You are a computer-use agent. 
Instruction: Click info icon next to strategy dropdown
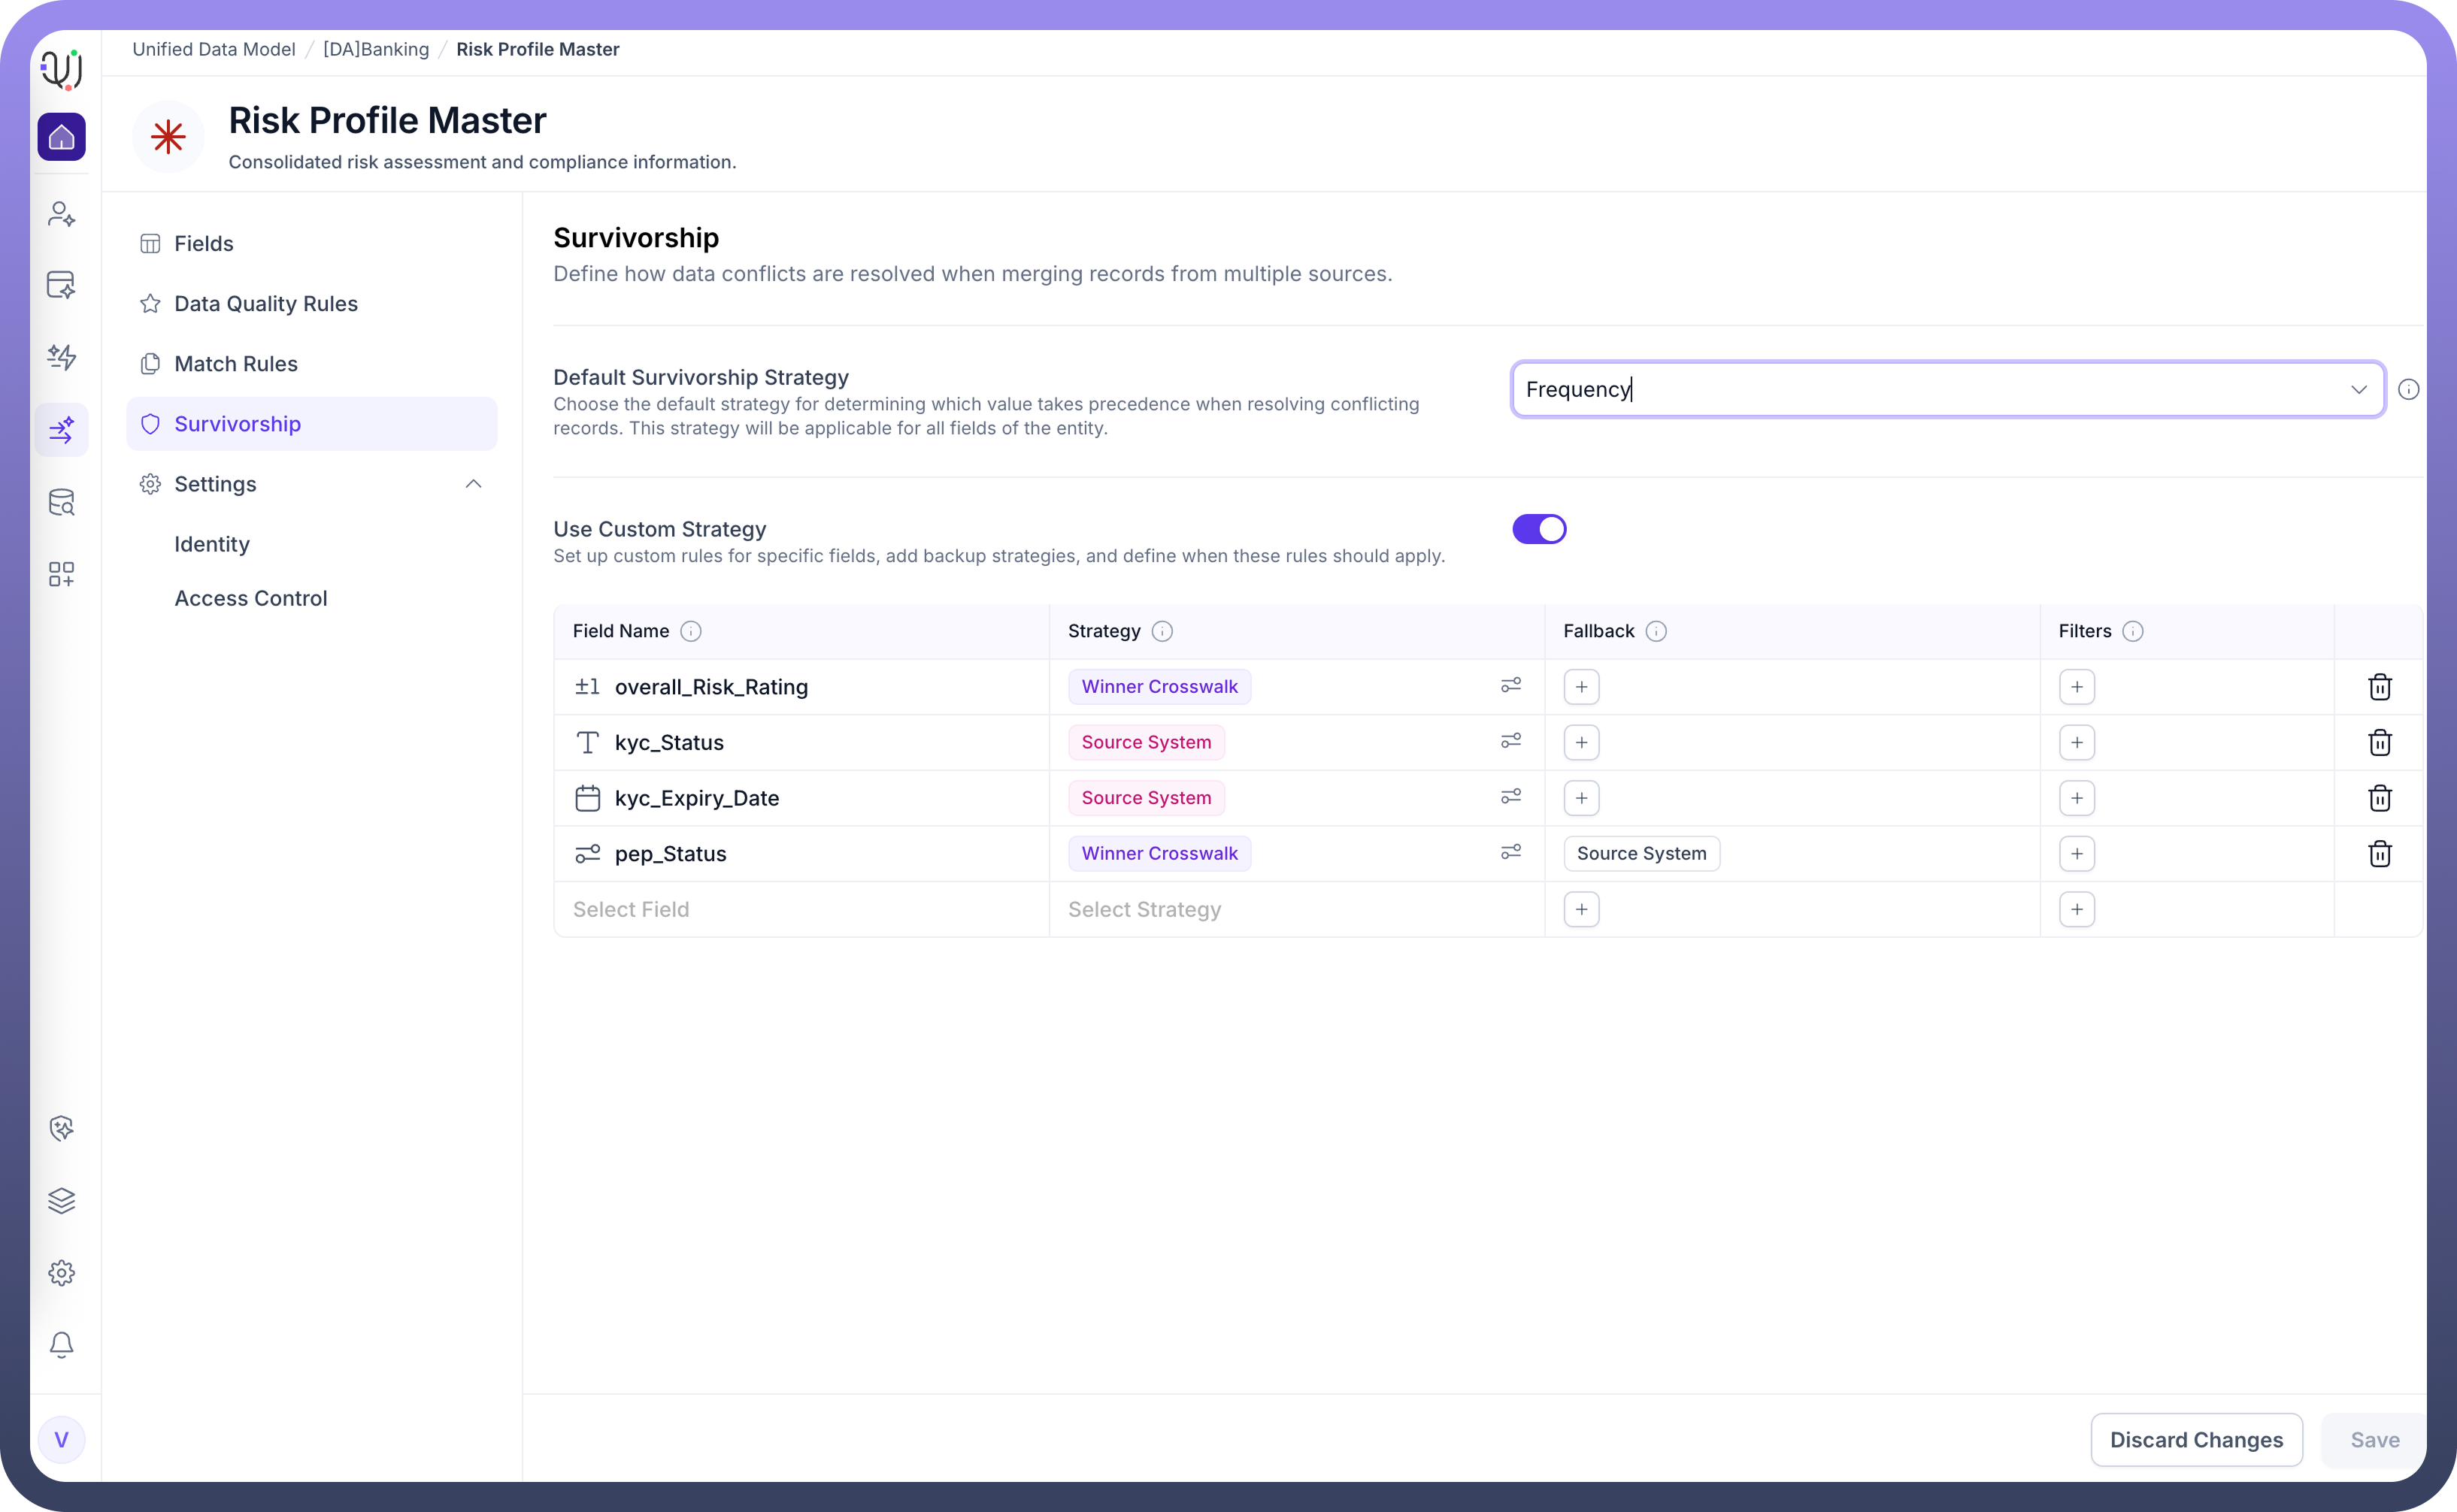tap(2408, 389)
